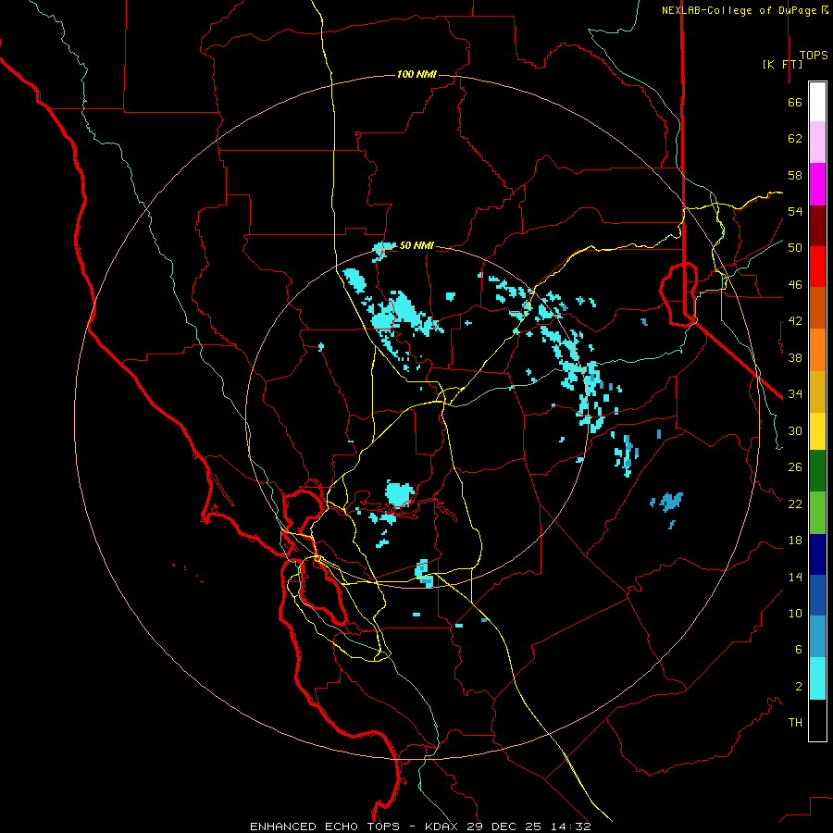Click the medium blue 18 kft legend swatch
Screen dimensions: 833x833
(x=817, y=595)
